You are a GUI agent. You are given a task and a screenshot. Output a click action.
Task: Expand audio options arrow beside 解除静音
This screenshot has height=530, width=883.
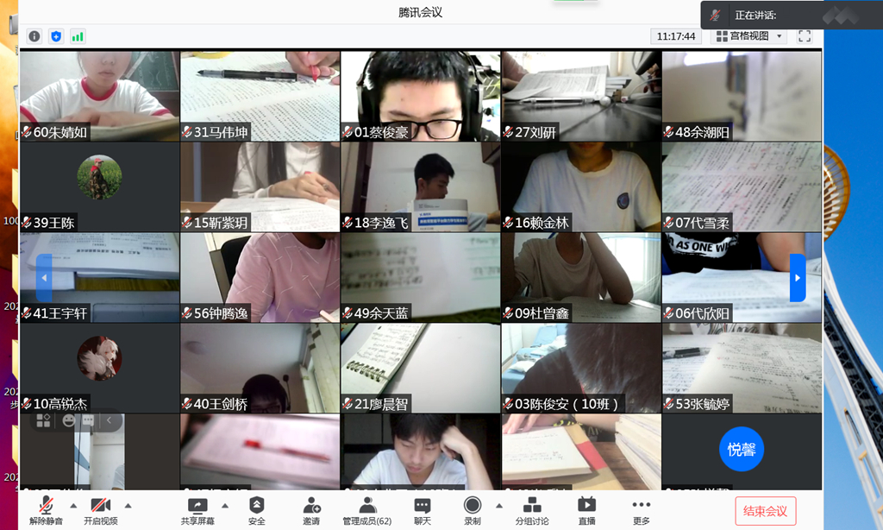click(x=73, y=506)
